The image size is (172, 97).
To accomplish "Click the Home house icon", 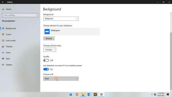I will pyautogui.click(x=3, y=9).
